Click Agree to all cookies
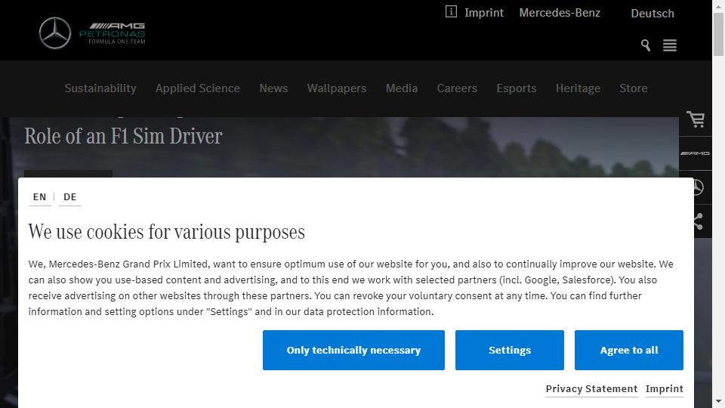The width and height of the screenshot is (725, 408). (629, 350)
